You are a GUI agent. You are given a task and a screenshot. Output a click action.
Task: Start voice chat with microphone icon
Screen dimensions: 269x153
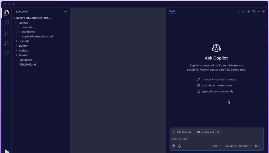click(179, 146)
